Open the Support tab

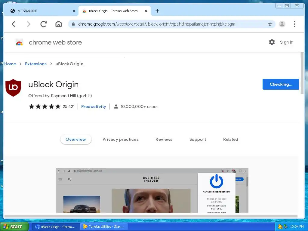pyautogui.click(x=198, y=139)
